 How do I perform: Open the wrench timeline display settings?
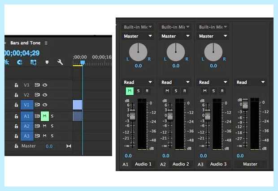point(60,62)
